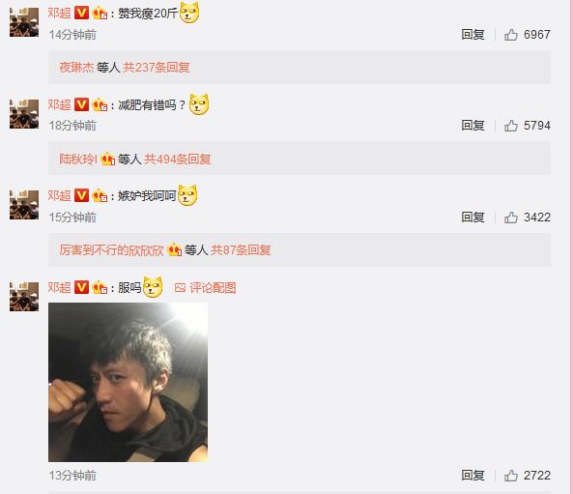Screen dimensions: 573x494
Task: Like the '服吗' comment with 2722 likes
Action: [x=511, y=476]
